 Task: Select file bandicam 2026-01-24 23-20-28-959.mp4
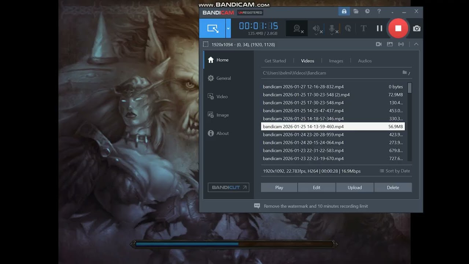point(333,135)
